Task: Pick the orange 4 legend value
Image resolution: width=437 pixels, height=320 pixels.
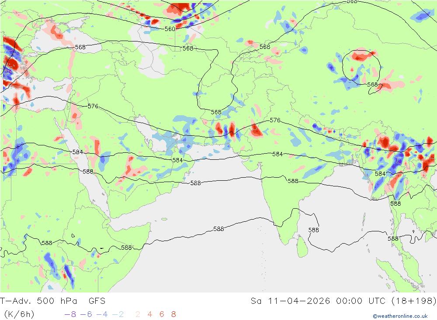Action: [x=149, y=314]
